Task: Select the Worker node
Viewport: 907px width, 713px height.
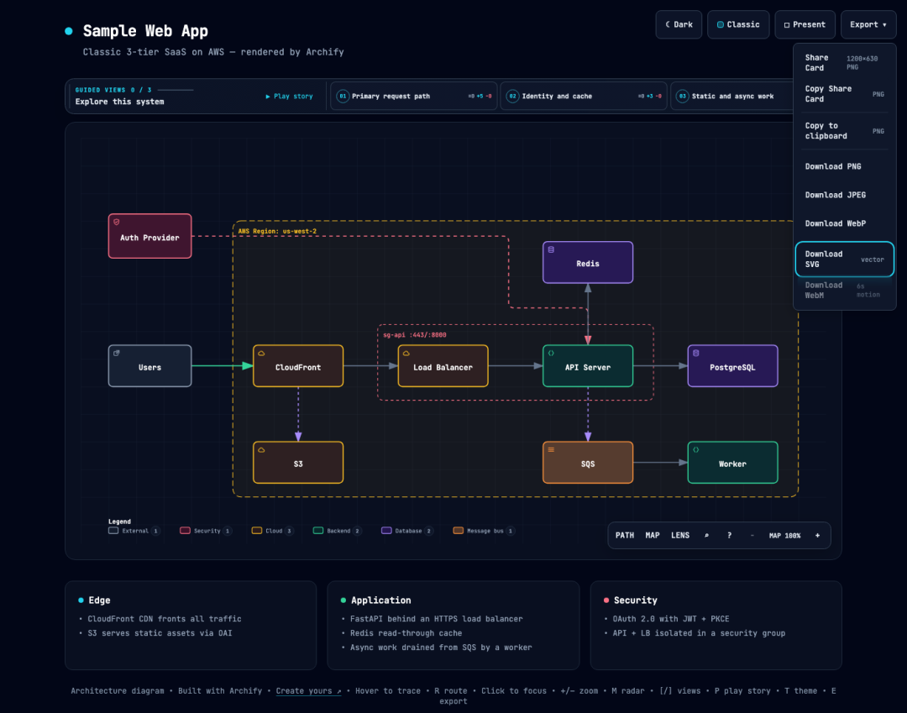Action: tap(732, 463)
